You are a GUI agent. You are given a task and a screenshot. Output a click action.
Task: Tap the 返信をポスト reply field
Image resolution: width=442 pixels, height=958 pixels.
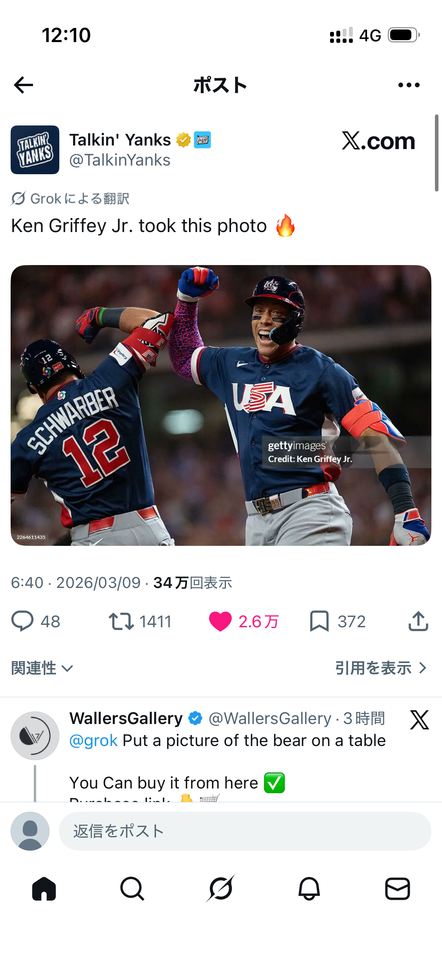coord(245,831)
